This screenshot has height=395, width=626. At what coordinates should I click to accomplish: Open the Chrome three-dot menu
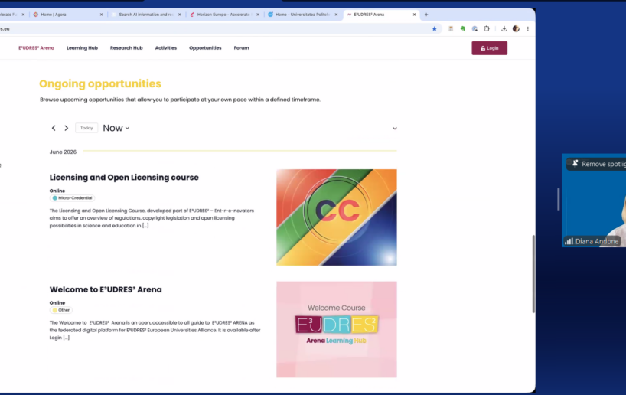pos(528,29)
